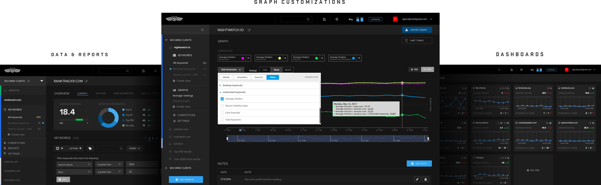Switch to Competitors tab in dimension popup
601x185 pixels.
pyautogui.click(x=242, y=77)
